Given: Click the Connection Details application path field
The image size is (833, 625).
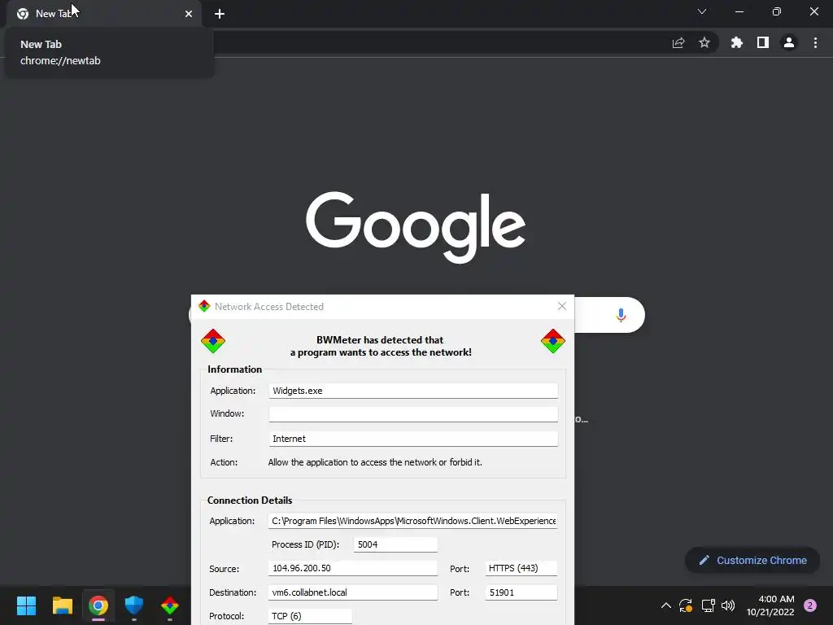Looking at the screenshot, I should pyautogui.click(x=413, y=521).
